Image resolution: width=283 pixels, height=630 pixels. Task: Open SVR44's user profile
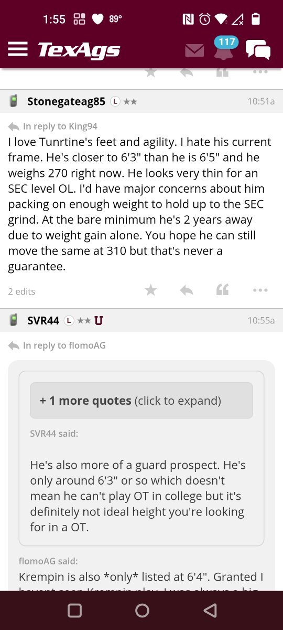pos(43,320)
